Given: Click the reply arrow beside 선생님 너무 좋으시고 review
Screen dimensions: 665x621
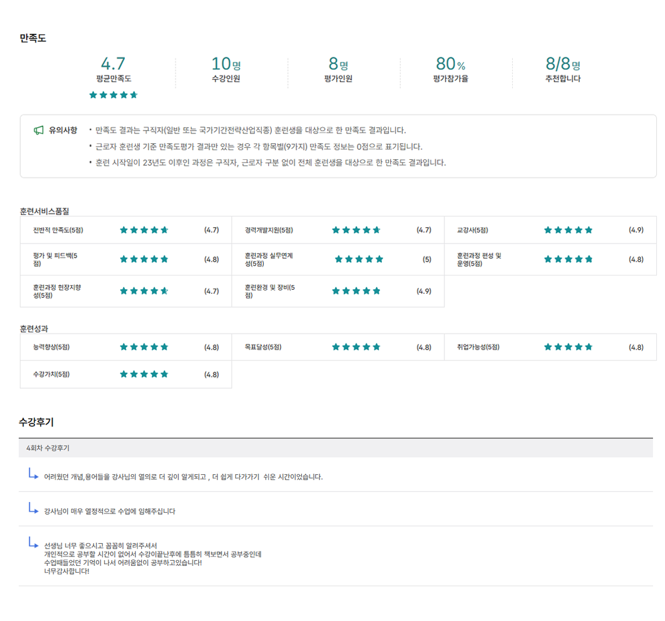Looking at the screenshot, I should tap(33, 543).
